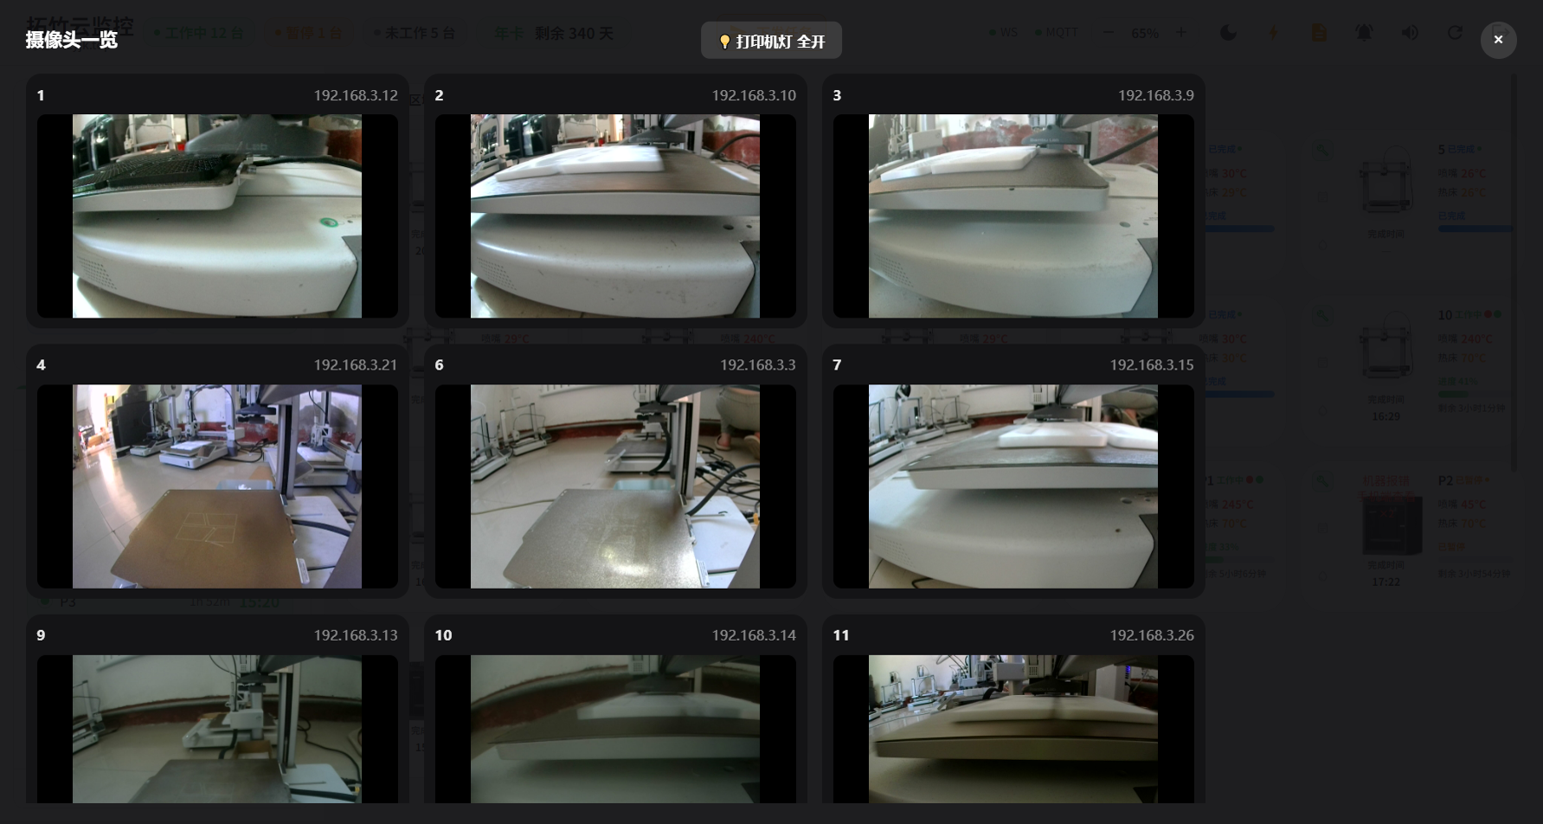Image resolution: width=1543 pixels, height=824 pixels.
Task: Open the orange document icon in background toolbar
Action: click(1319, 33)
